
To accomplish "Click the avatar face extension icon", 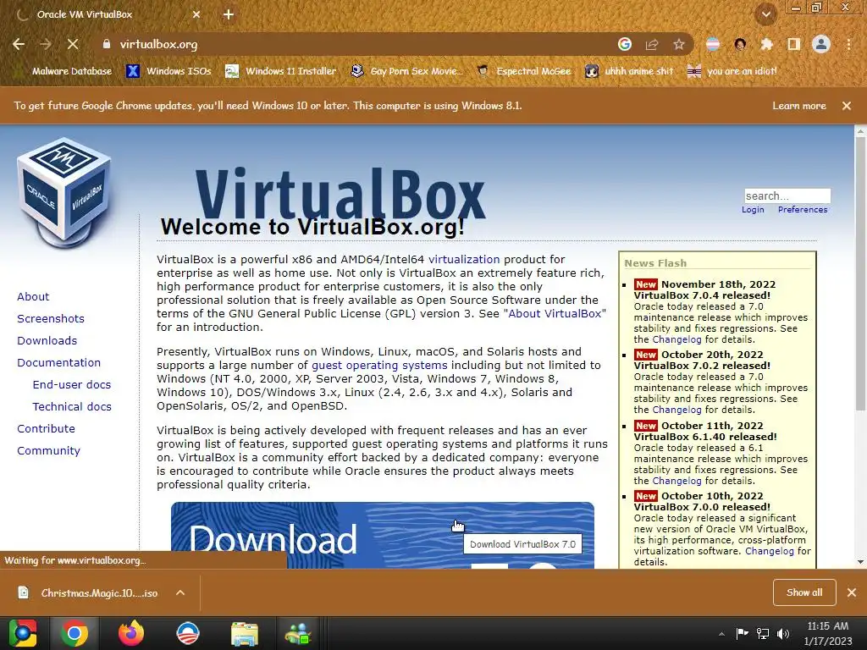I will [740, 44].
